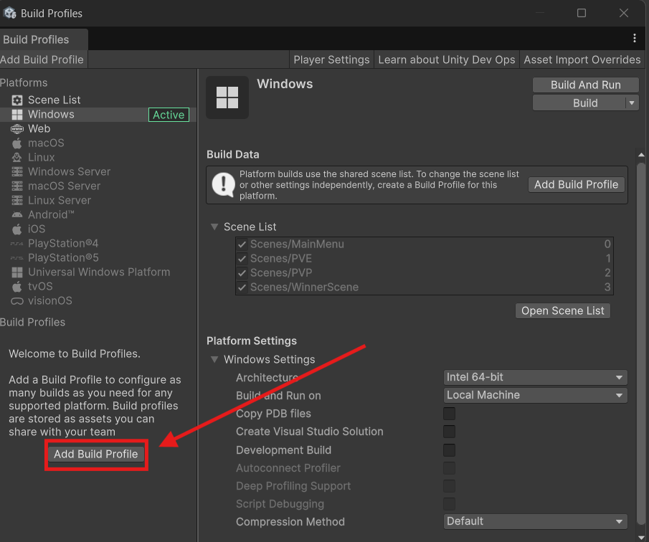The image size is (649, 542).
Task: Select the macOS platform row
Action: 98,143
